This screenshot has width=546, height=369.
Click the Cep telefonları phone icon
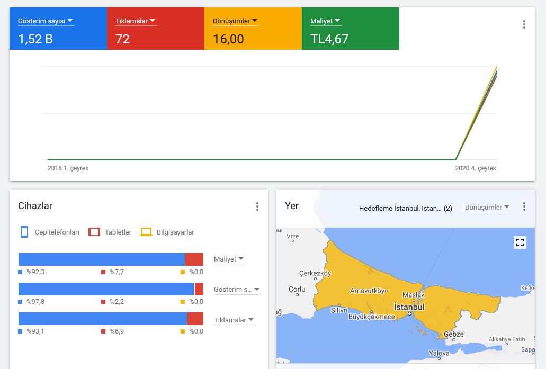(24, 232)
